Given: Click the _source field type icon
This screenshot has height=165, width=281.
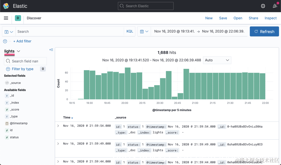Looking at the screenshot, I should pos(7,83).
